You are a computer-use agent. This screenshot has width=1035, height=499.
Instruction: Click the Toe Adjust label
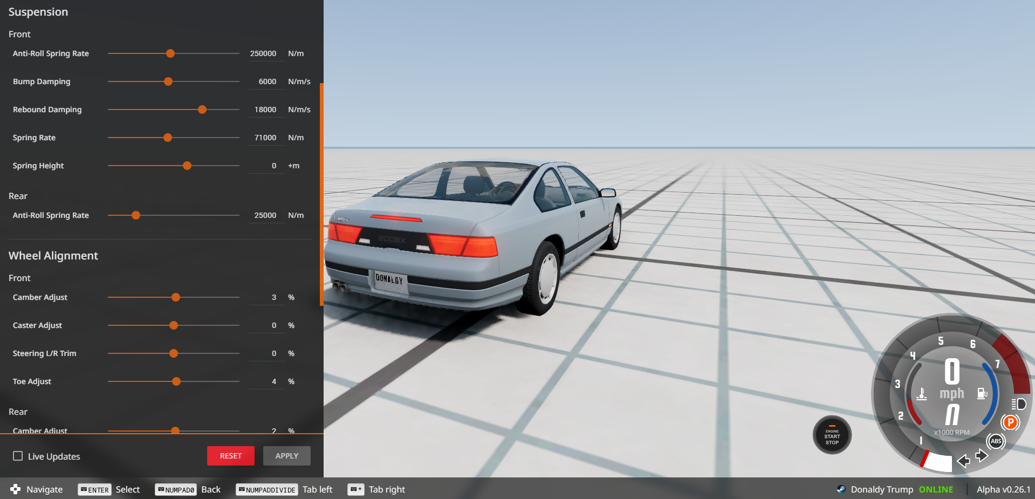click(x=32, y=381)
